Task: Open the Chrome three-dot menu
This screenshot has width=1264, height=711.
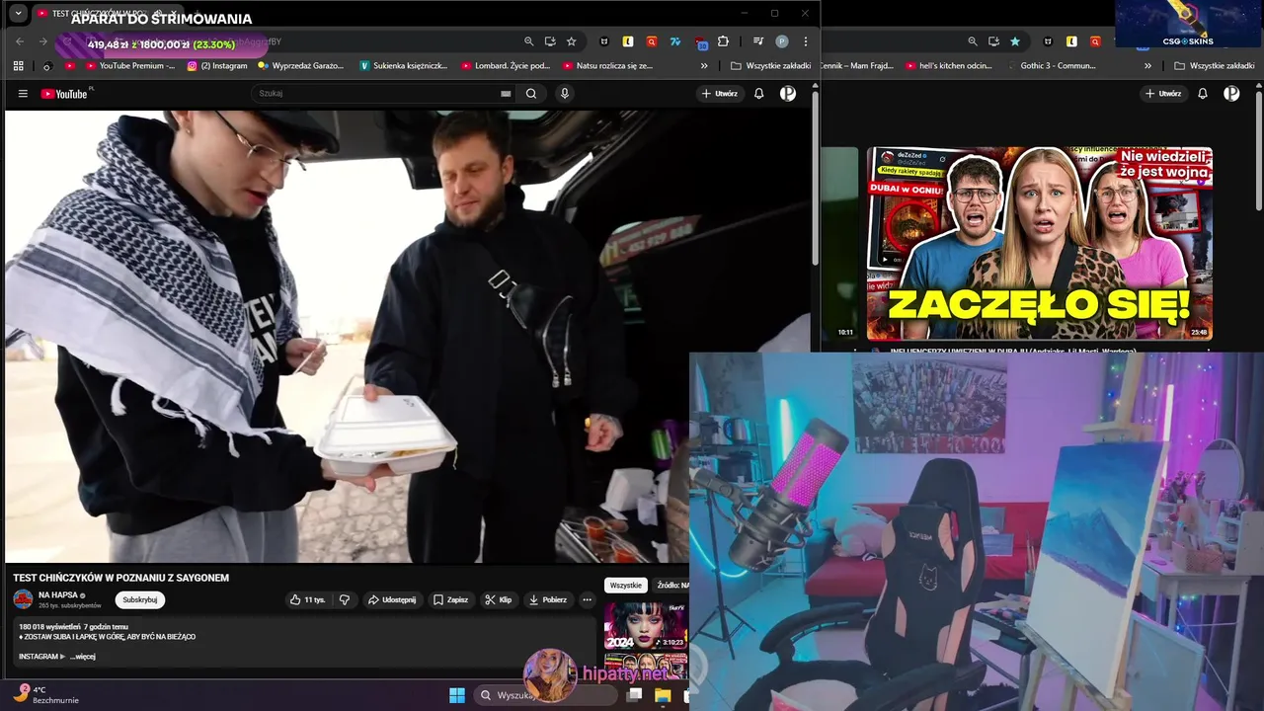Action: [806, 41]
